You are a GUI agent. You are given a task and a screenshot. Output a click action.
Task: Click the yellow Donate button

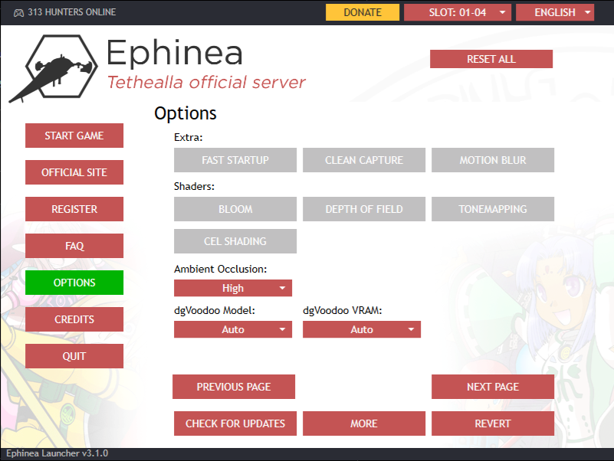(x=363, y=12)
